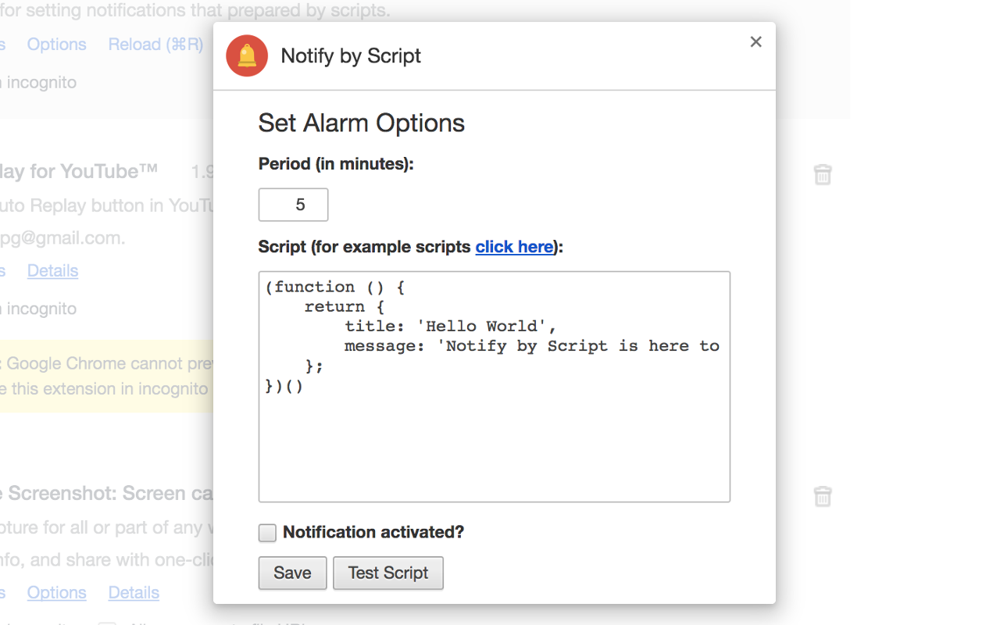This screenshot has height=625, width=1000.
Task: Delete Auto Replay for YouTube via trash icon
Action: [x=823, y=175]
